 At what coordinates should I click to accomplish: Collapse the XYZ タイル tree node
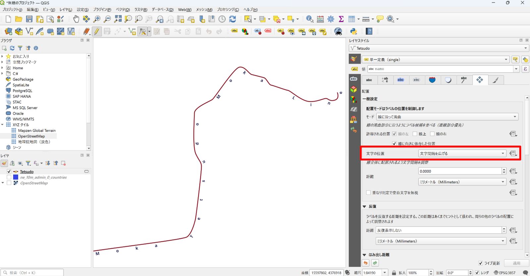[2, 125]
